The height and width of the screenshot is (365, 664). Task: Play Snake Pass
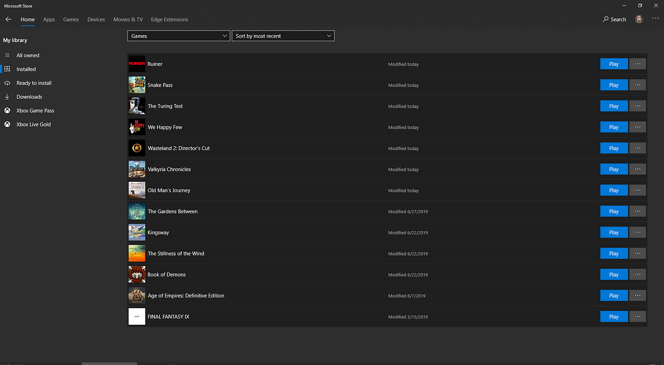[614, 85]
